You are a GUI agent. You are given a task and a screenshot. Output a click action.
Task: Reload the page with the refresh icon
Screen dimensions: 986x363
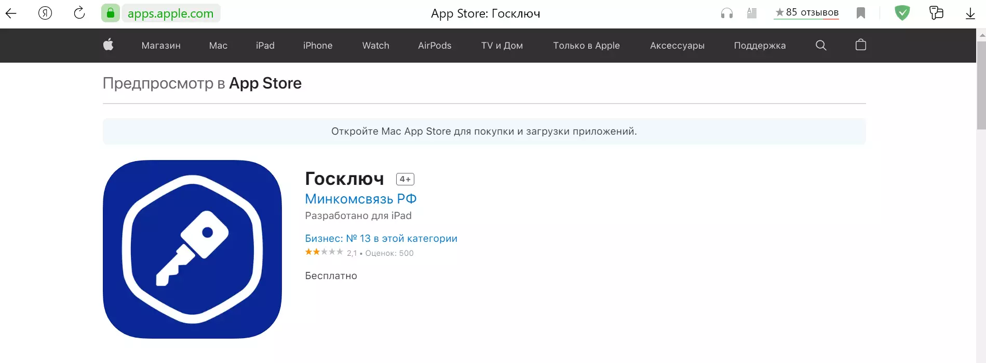79,13
